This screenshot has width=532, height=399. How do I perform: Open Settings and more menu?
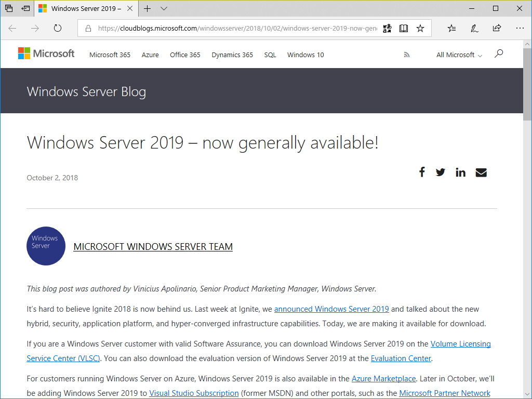(520, 28)
